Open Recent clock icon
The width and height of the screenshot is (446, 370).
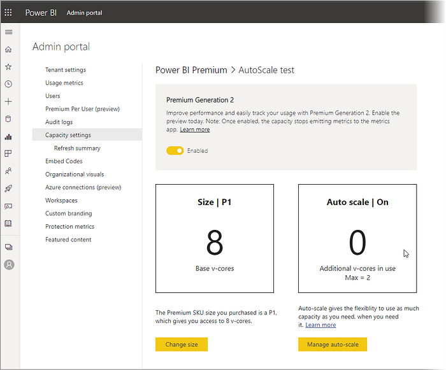click(8, 84)
